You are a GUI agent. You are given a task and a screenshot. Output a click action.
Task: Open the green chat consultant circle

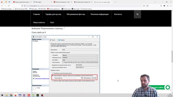[168, 87]
